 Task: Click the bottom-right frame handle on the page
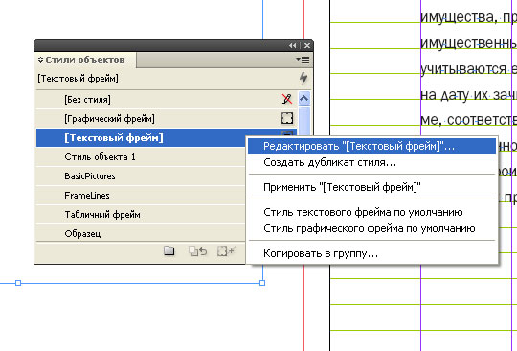click(262, 283)
